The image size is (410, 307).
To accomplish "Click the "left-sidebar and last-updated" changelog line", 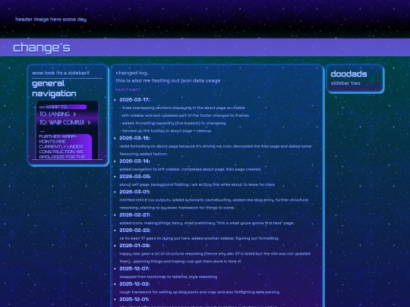I will point(184,115).
